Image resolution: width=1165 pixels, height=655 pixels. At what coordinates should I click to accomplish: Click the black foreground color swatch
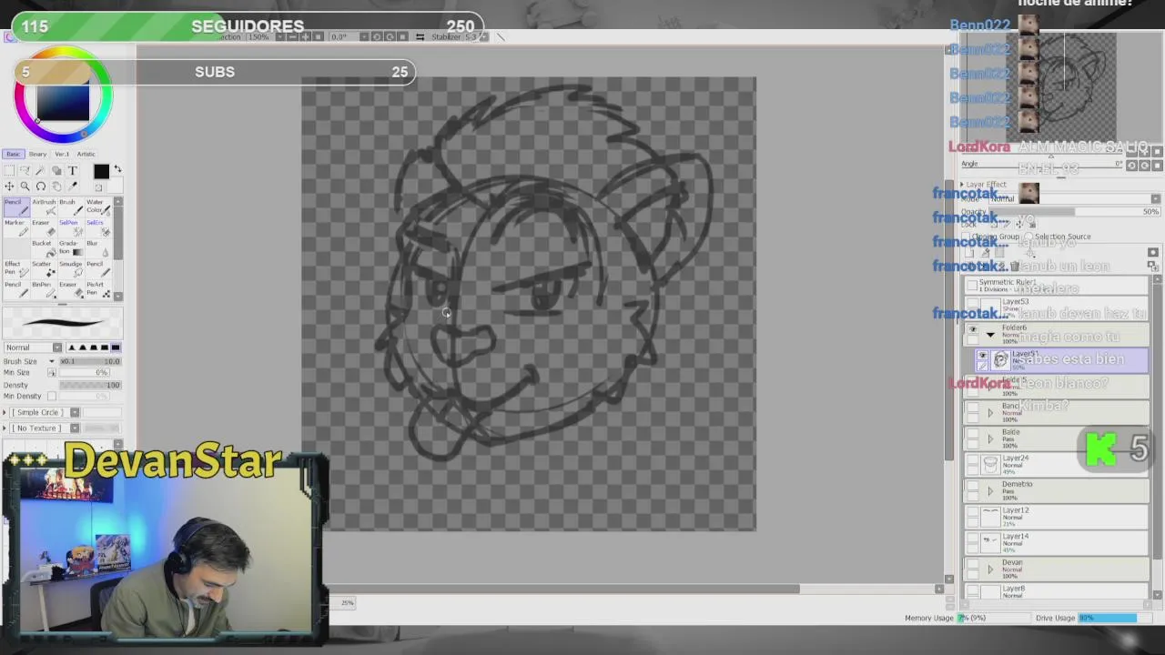(x=101, y=171)
